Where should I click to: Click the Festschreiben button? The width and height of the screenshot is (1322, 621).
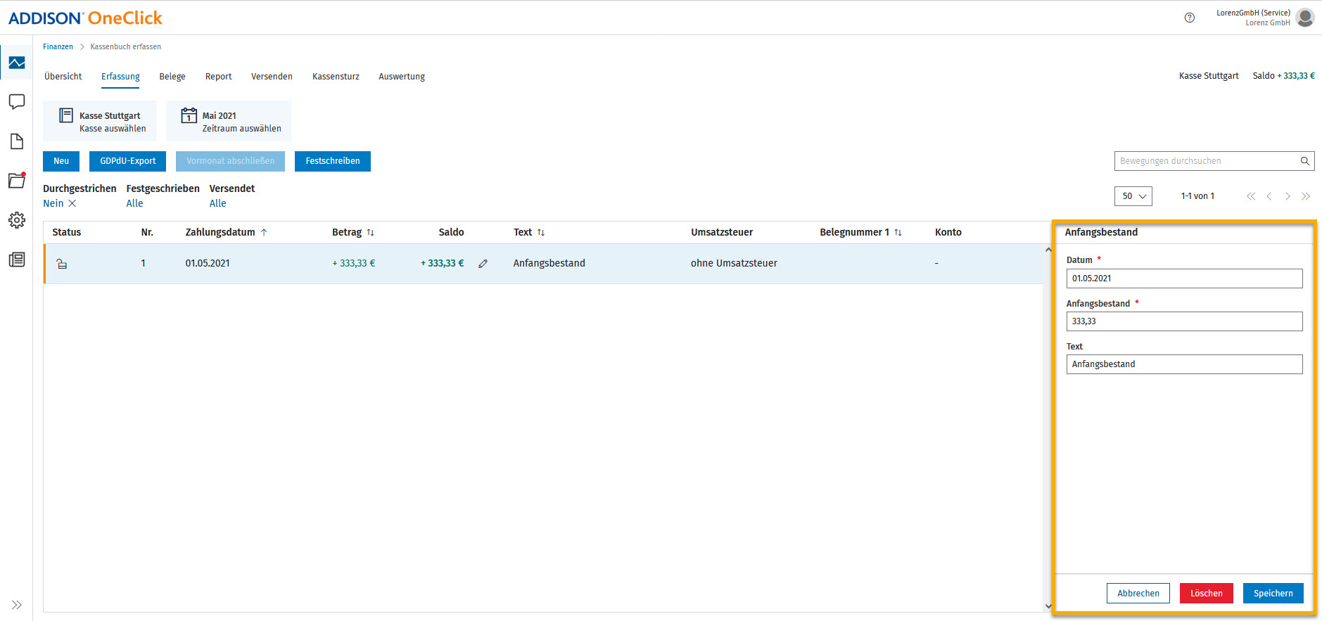tap(333, 161)
